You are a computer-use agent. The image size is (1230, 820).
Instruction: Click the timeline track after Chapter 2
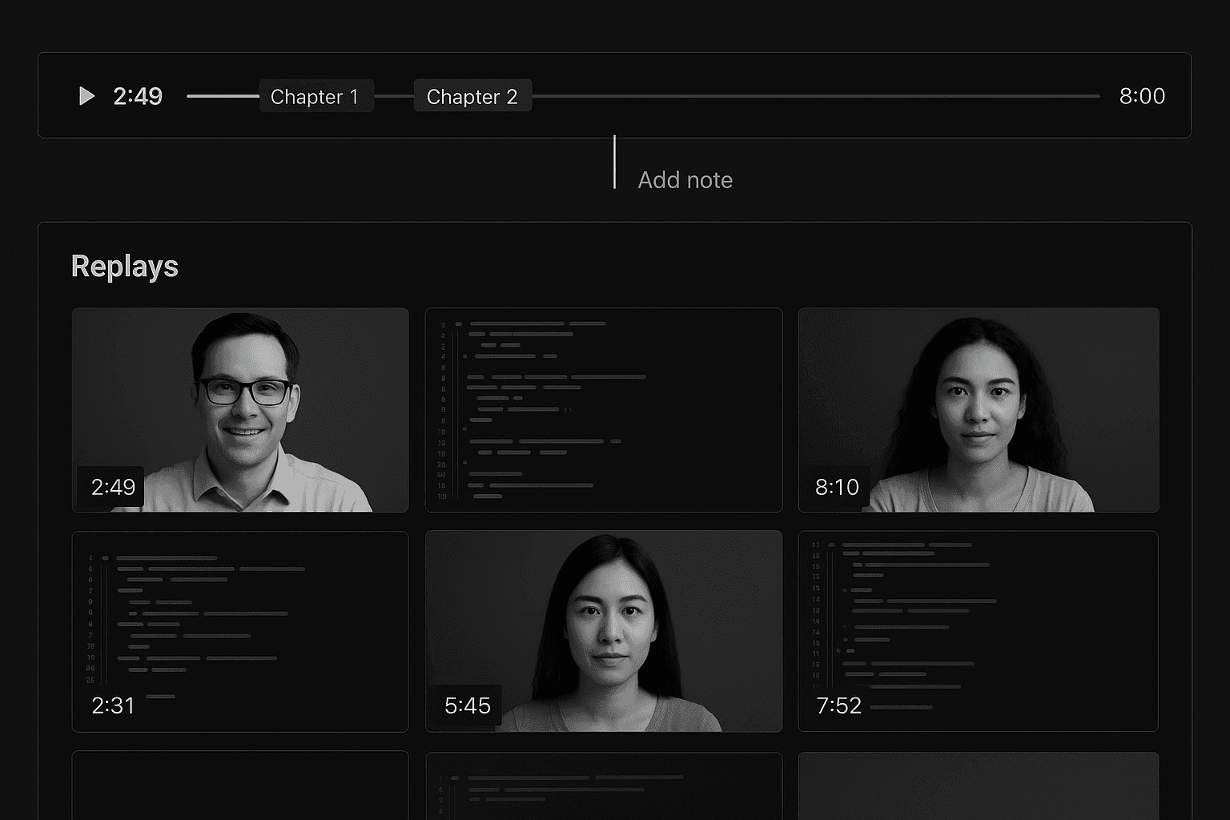pos(815,96)
